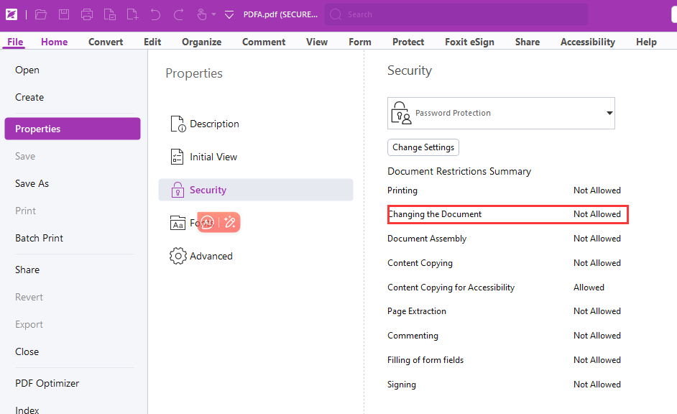677x414 pixels.
Task: Select the quick Print icon
Action: (87, 14)
